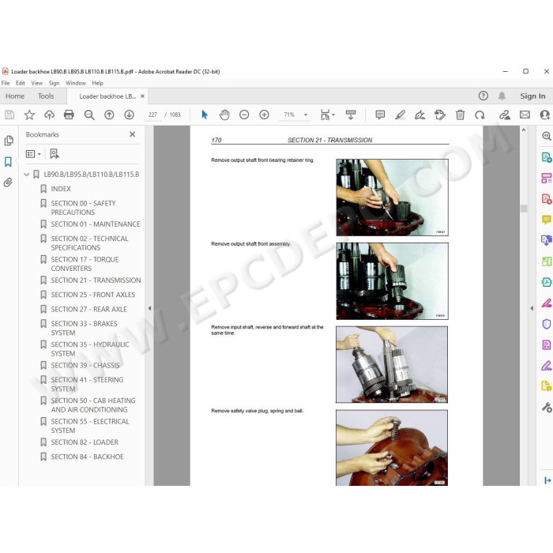Expand the right tools pane arrow

(x=532, y=308)
